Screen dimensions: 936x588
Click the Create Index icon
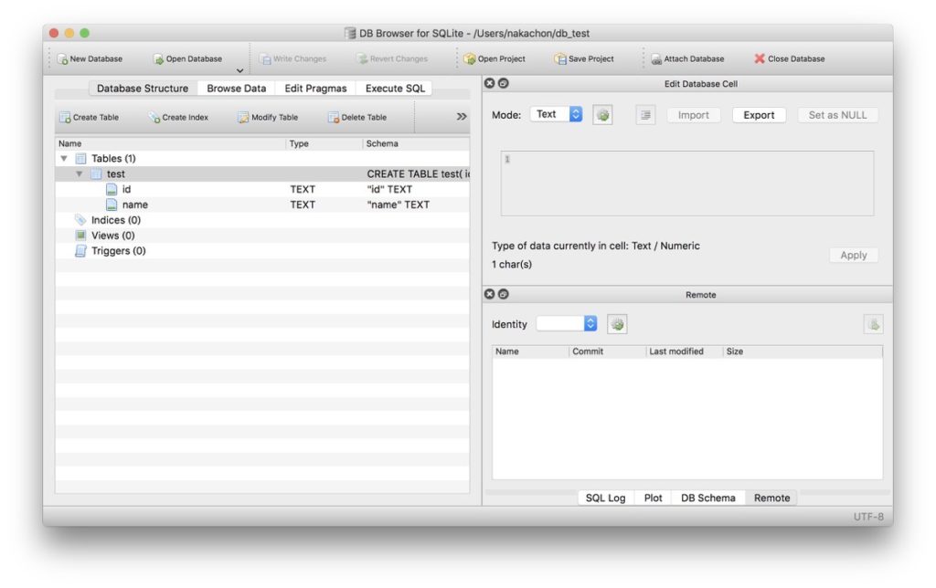coord(154,118)
